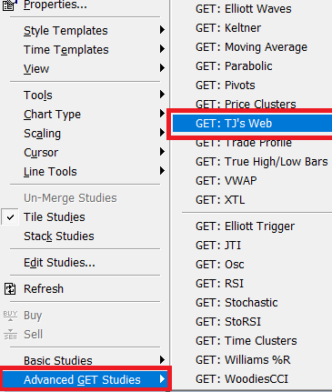The image size is (332, 392).
Task: Click the Buy icon
Action: coord(10,316)
